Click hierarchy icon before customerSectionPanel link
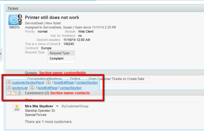Viewport: 204px width, 131px height. [9, 82]
